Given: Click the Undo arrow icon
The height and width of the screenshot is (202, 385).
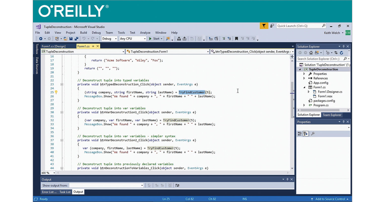Looking at the screenshot, I should point(84,39).
